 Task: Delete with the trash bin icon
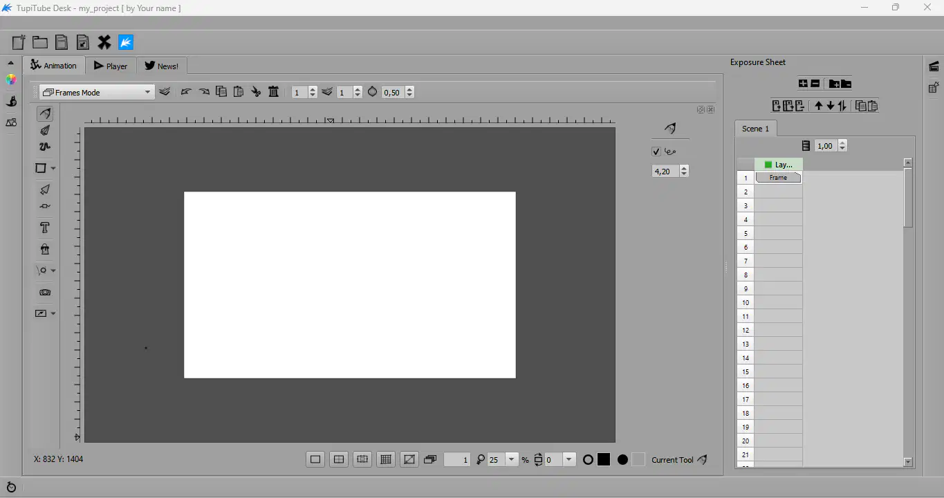coord(274,91)
